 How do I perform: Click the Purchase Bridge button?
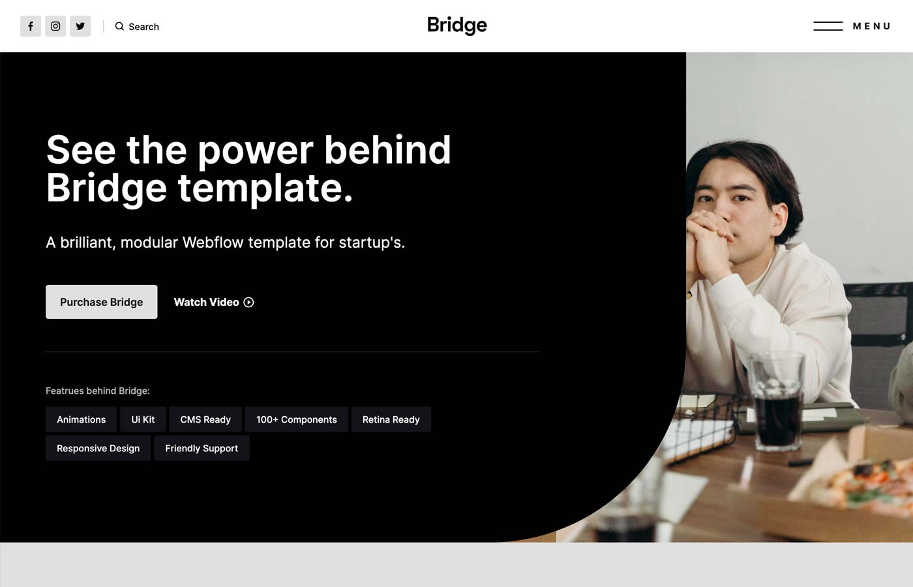point(102,302)
